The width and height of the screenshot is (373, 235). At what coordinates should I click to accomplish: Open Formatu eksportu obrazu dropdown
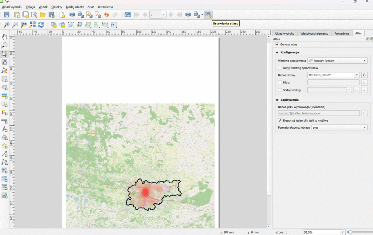[x=339, y=128]
